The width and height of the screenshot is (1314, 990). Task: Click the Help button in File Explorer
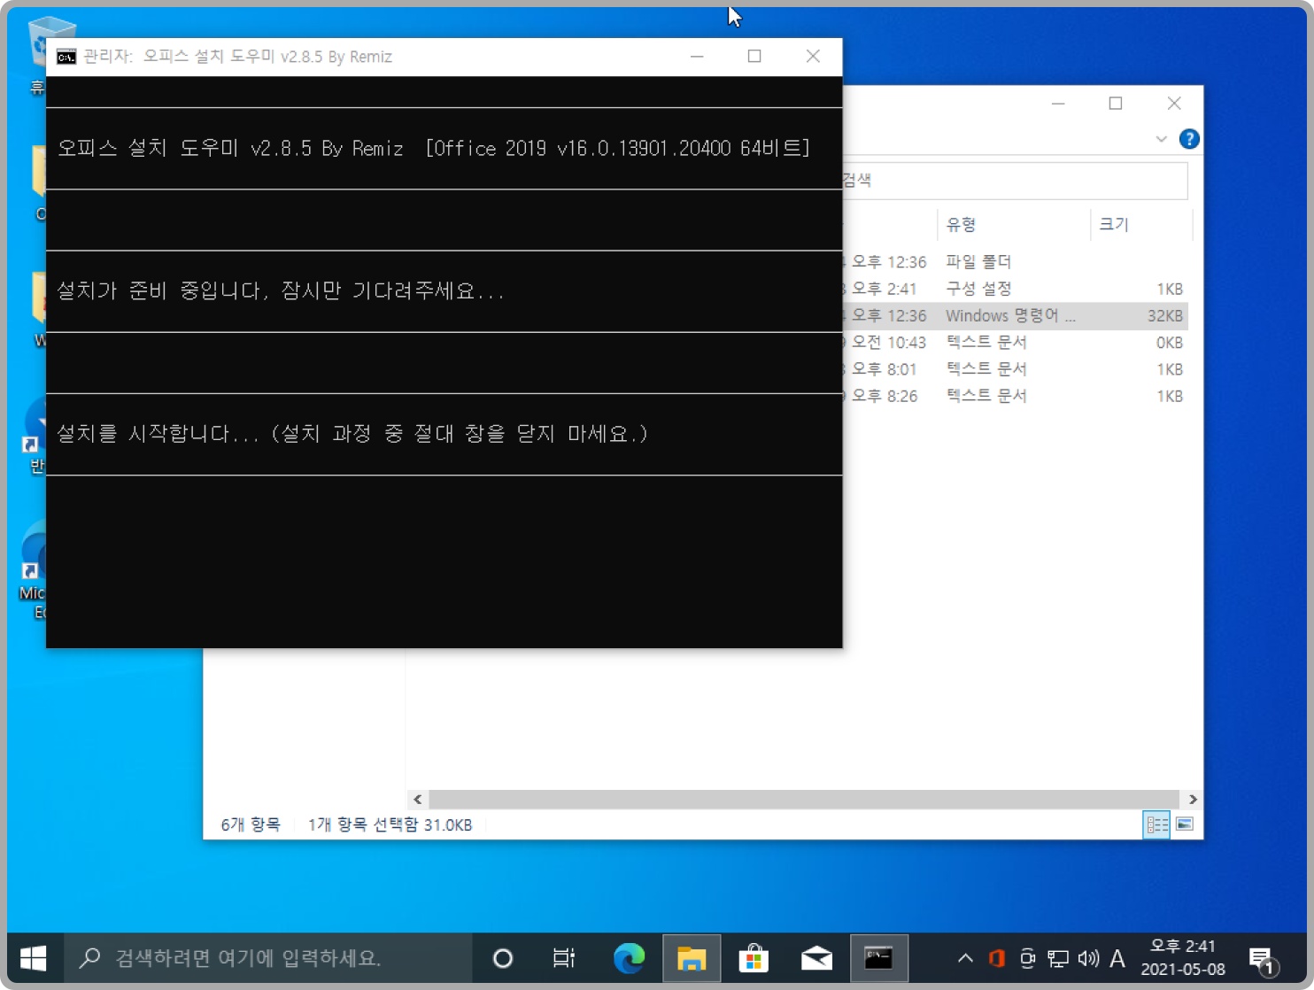pos(1190,139)
